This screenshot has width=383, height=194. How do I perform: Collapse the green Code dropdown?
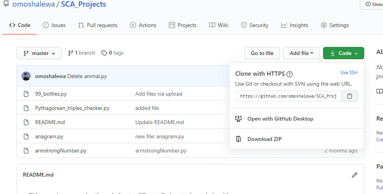click(343, 53)
